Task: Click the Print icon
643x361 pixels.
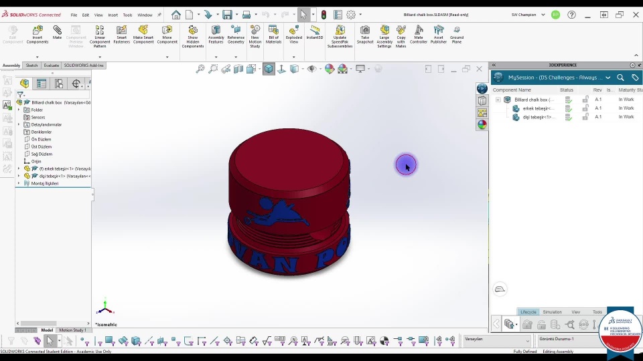Action: click(x=246, y=15)
